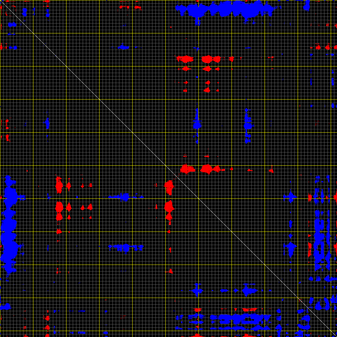Click the large blue horizontal cluster along top edge
Image resolution: width=337 pixels, height=337 pixels.
pos(225,9)
